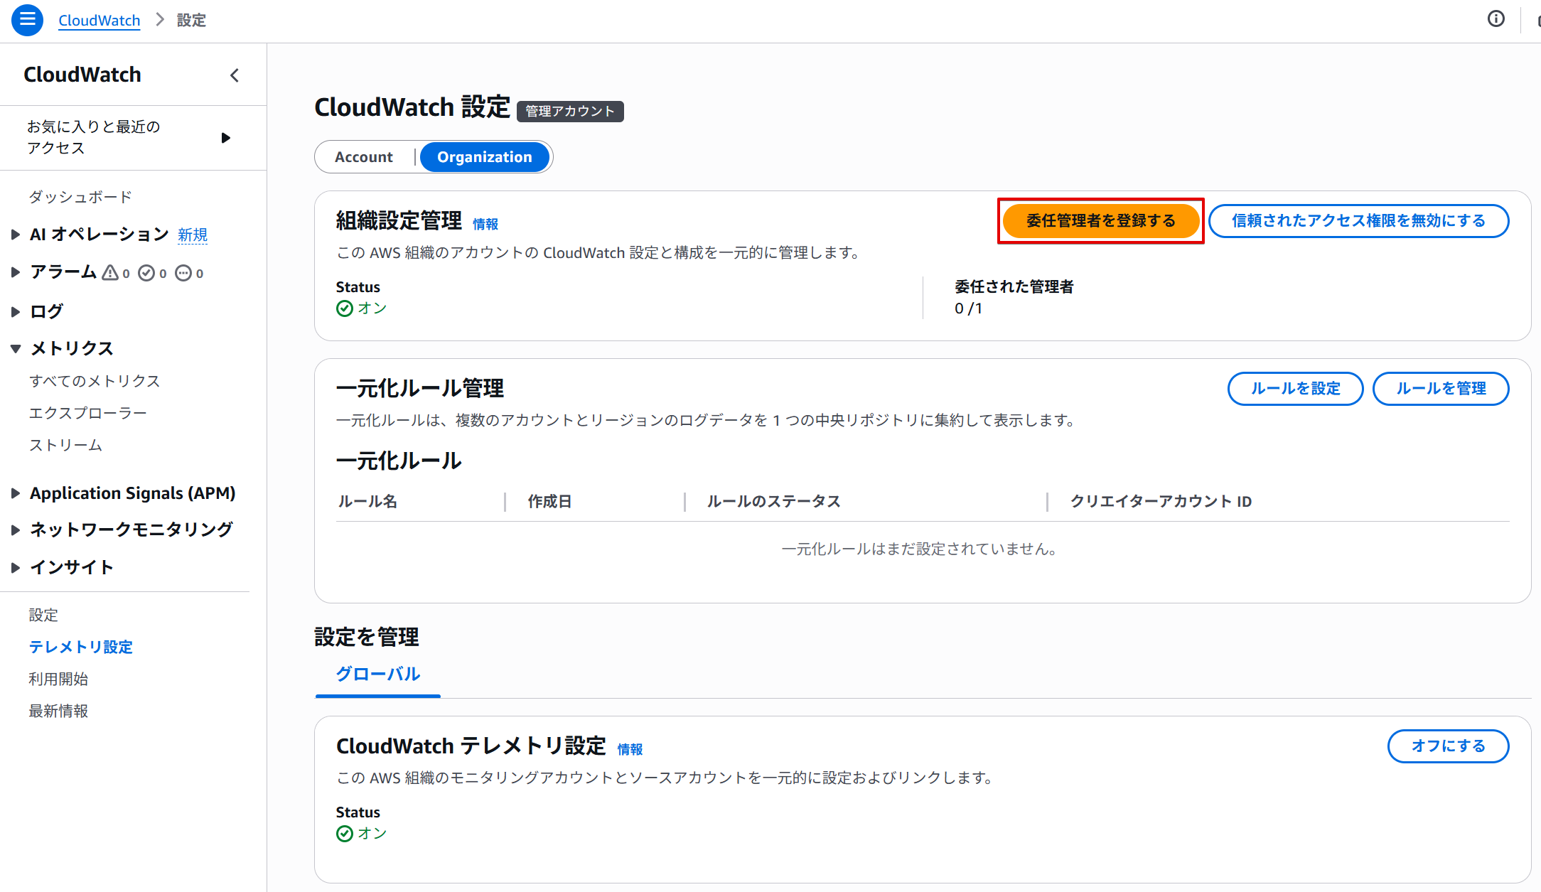Select the Organization tab
This screenshot has width=1541, height=892.
[x=485, y=157]
